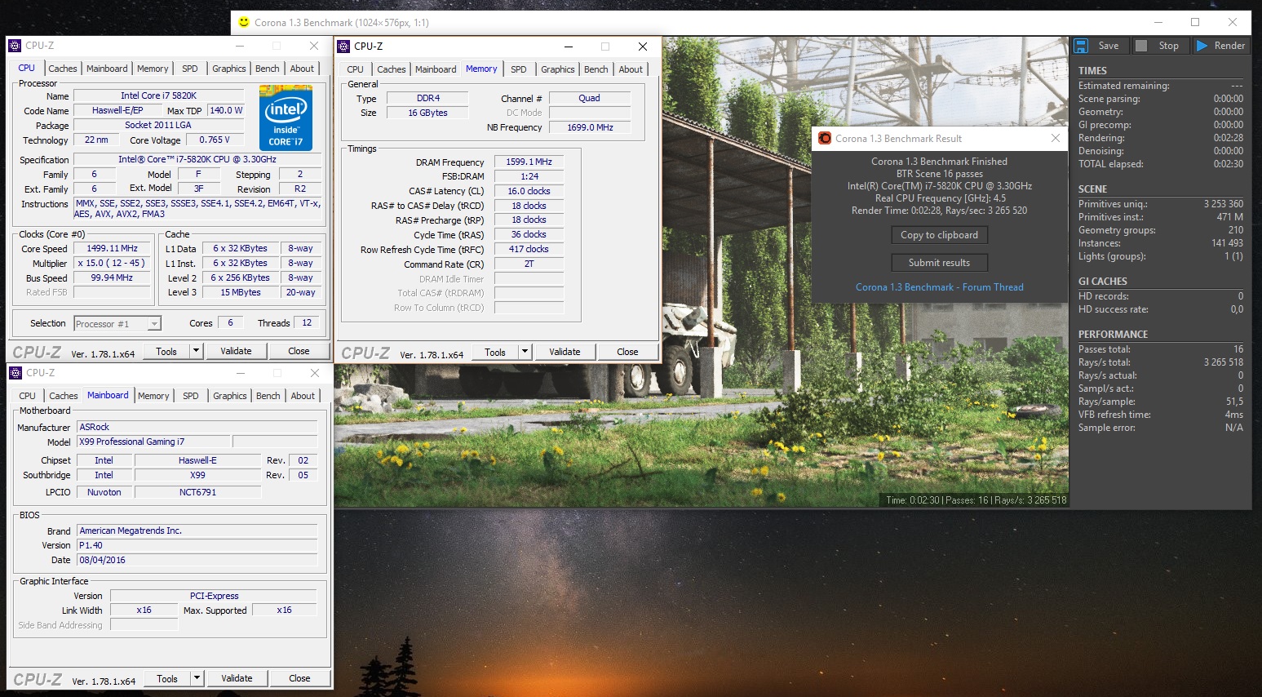The image size is (1262, 697).
Task: Switch to CPU tab in the CPU-Z mainboard window
Action: 28,396
